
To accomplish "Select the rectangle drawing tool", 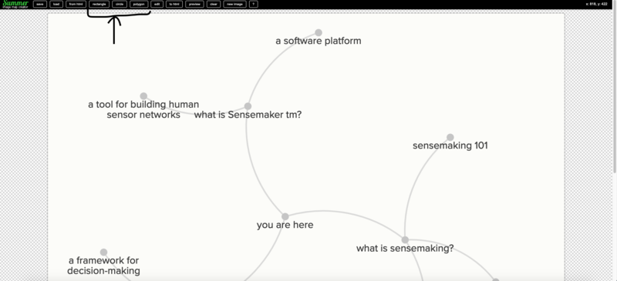I will 99,5.
